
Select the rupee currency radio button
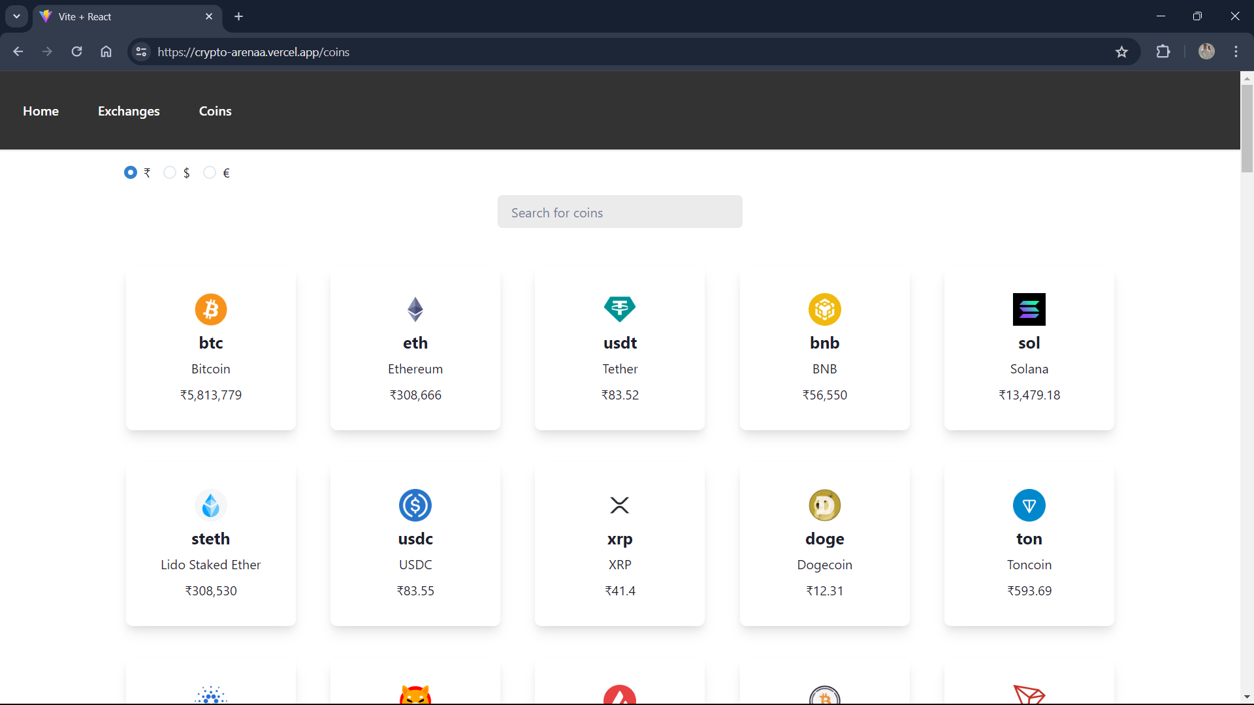click(131, 172)
